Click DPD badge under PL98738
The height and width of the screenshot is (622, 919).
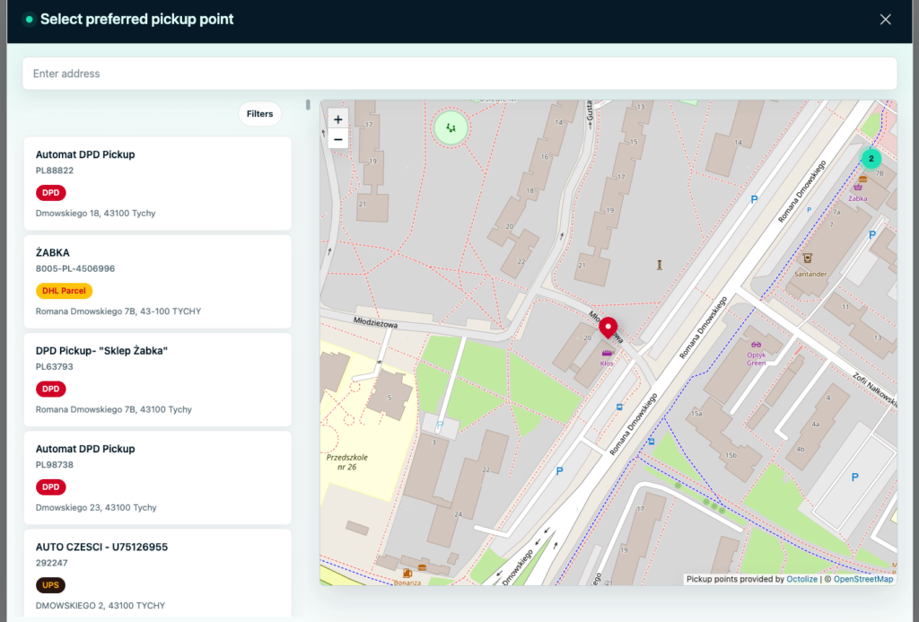point(50,487)
